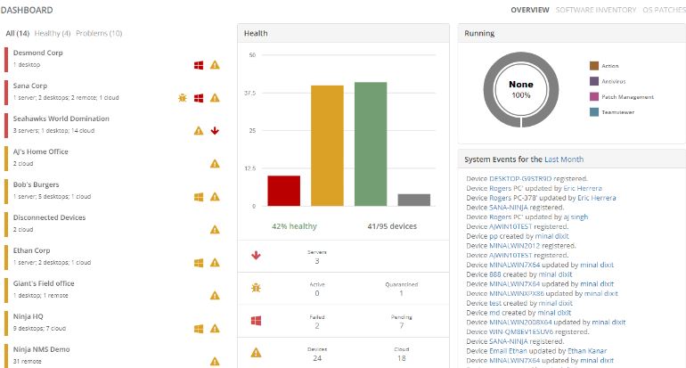Click the None 100% donut chart
The image size is (686, 368).
(521, 90)
